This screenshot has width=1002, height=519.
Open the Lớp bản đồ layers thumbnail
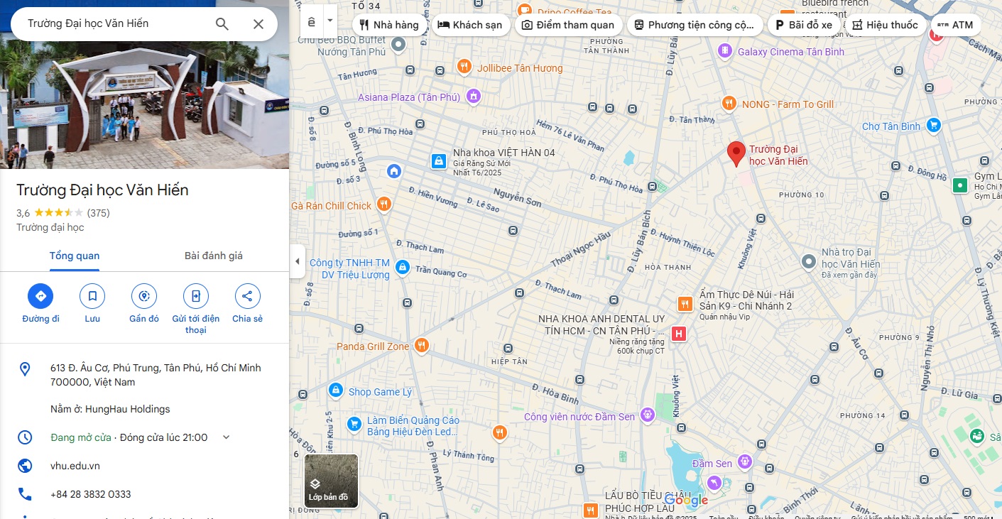(x=331, y=481)
